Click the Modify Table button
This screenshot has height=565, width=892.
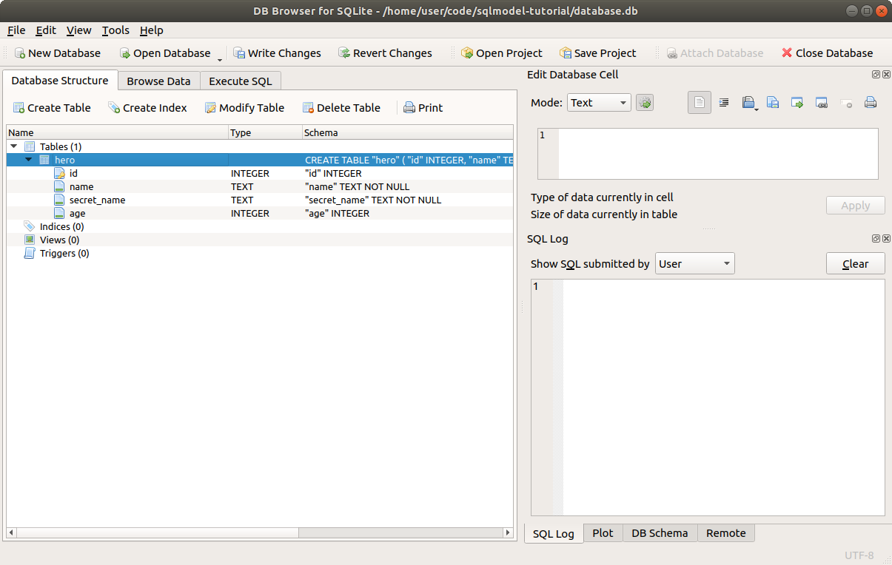click(x=244, y=108)
